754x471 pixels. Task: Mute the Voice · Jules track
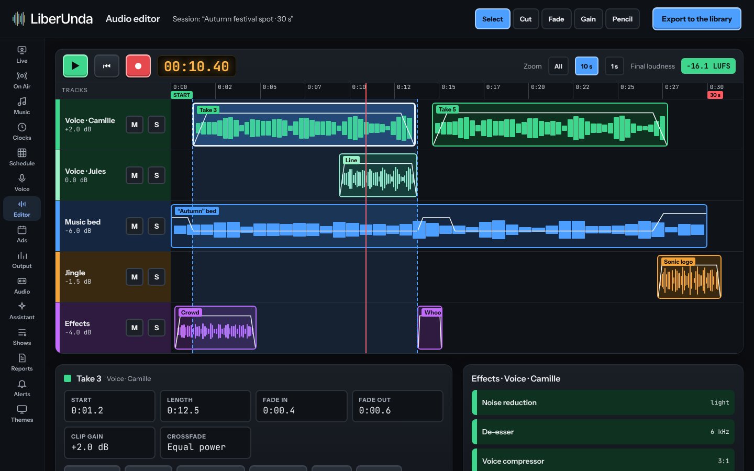point(135,175)
